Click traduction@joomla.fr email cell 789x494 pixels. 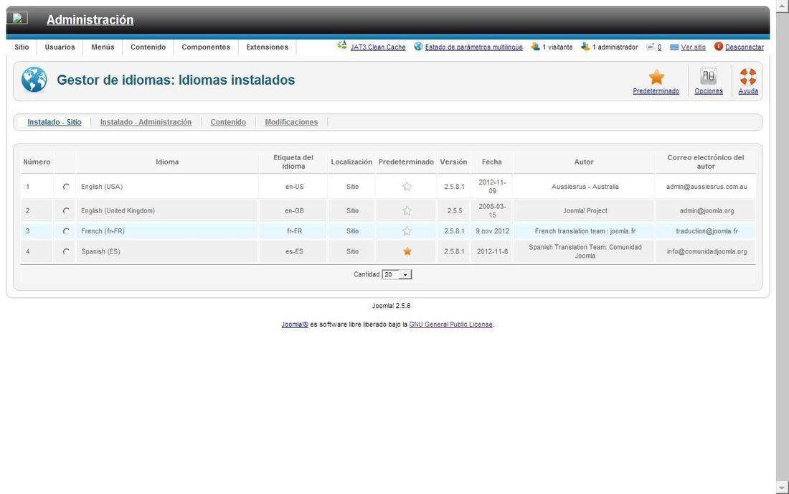[707, 231]
